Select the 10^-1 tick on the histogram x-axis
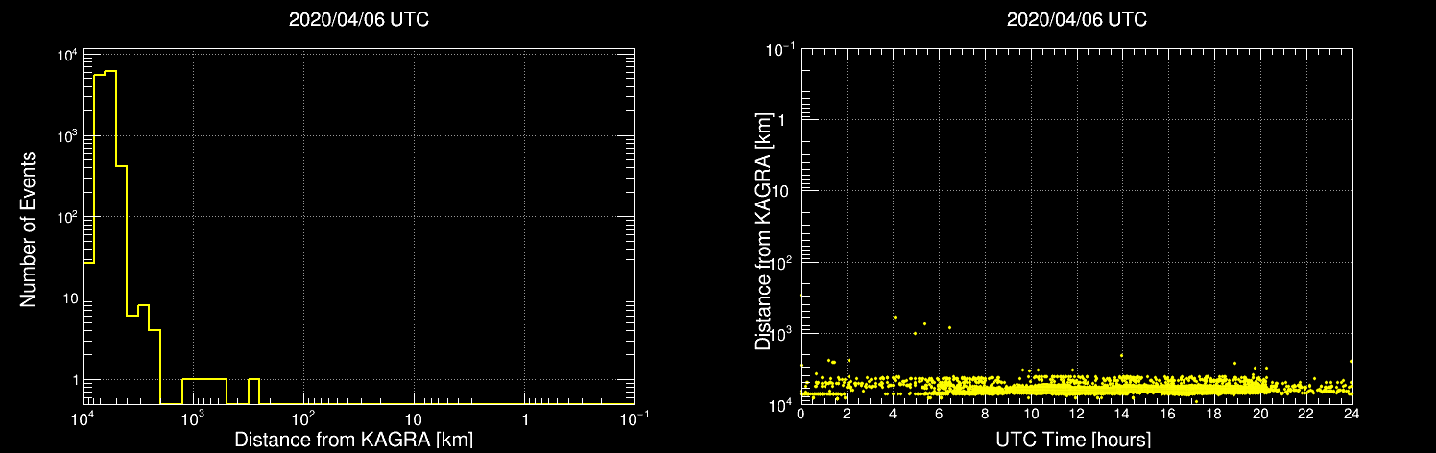Viewport: 1436px width, 453px height. tap(634, 417)
